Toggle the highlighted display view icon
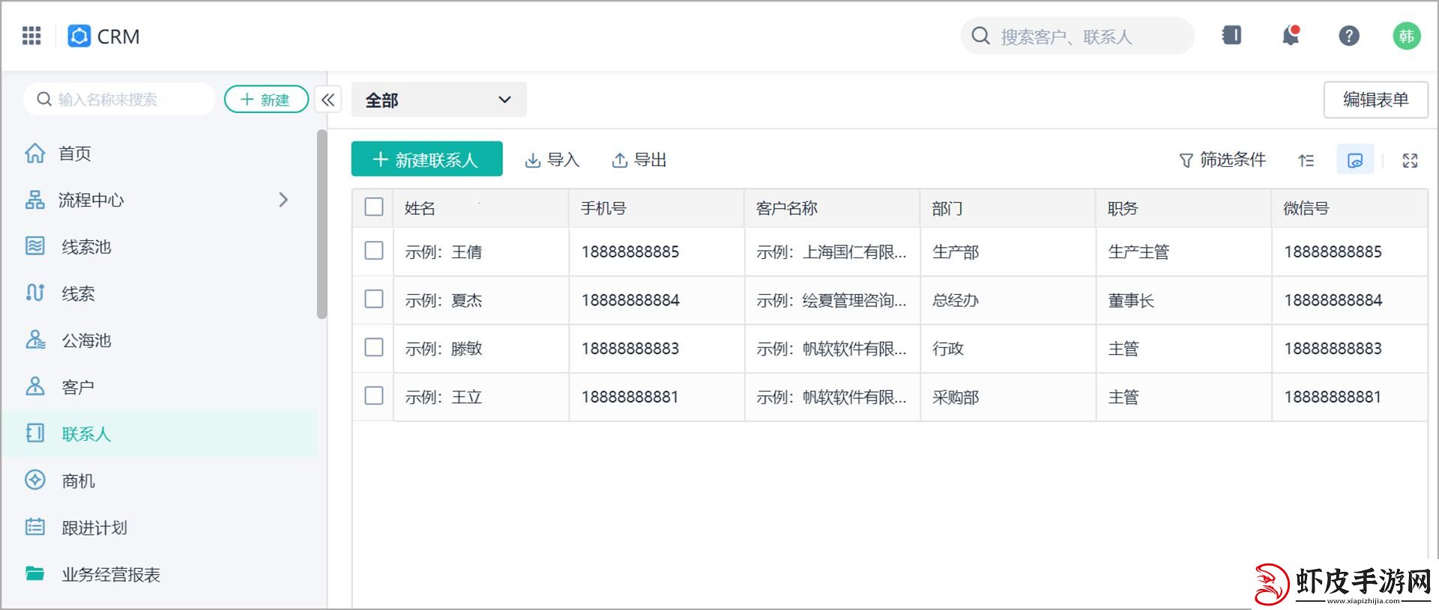Image resolution: width=1439 pixels, height=610 pixels. 1355,160
